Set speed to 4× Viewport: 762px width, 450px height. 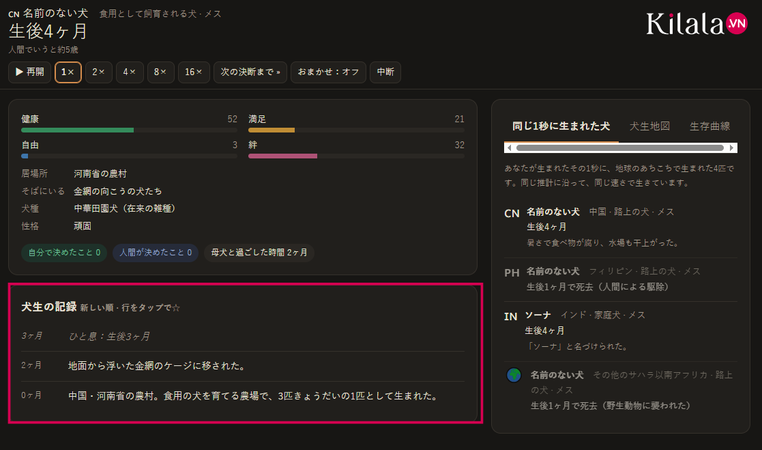point(129,72)
